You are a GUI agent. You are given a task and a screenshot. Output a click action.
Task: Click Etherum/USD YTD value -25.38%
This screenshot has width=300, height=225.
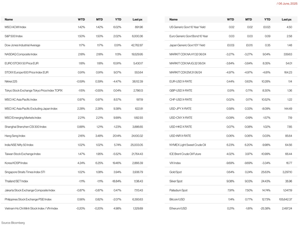(x=265, y=208)
